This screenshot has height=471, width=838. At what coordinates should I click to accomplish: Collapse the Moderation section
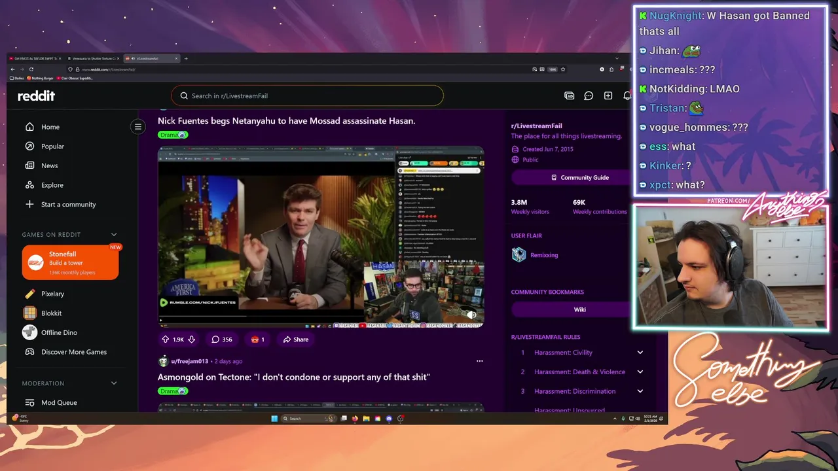114,383
